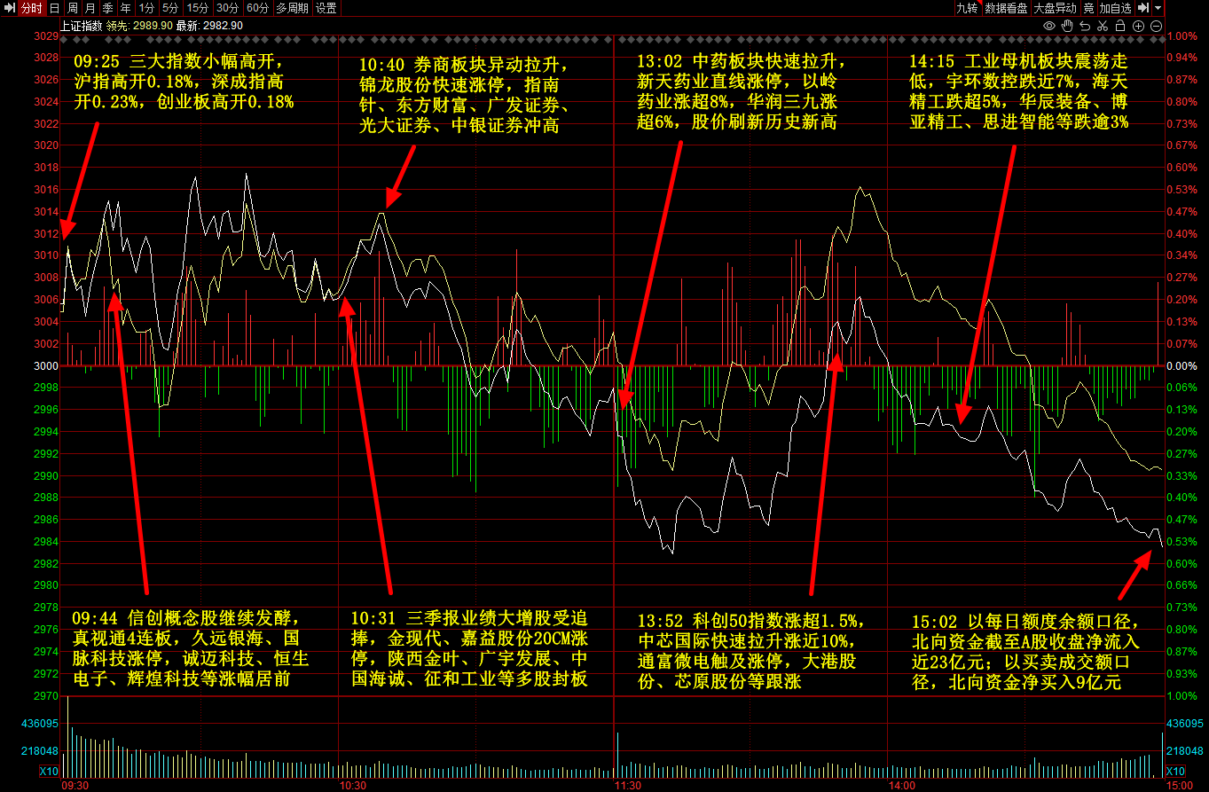Image resolution: width=1209 pixels, height=792 pixels.
Task: Click 大盘异动 market movement button
Action: (1055, 8)
